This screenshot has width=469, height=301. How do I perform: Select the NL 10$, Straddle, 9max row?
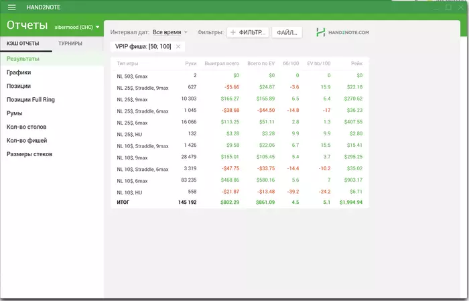[240, 145]
